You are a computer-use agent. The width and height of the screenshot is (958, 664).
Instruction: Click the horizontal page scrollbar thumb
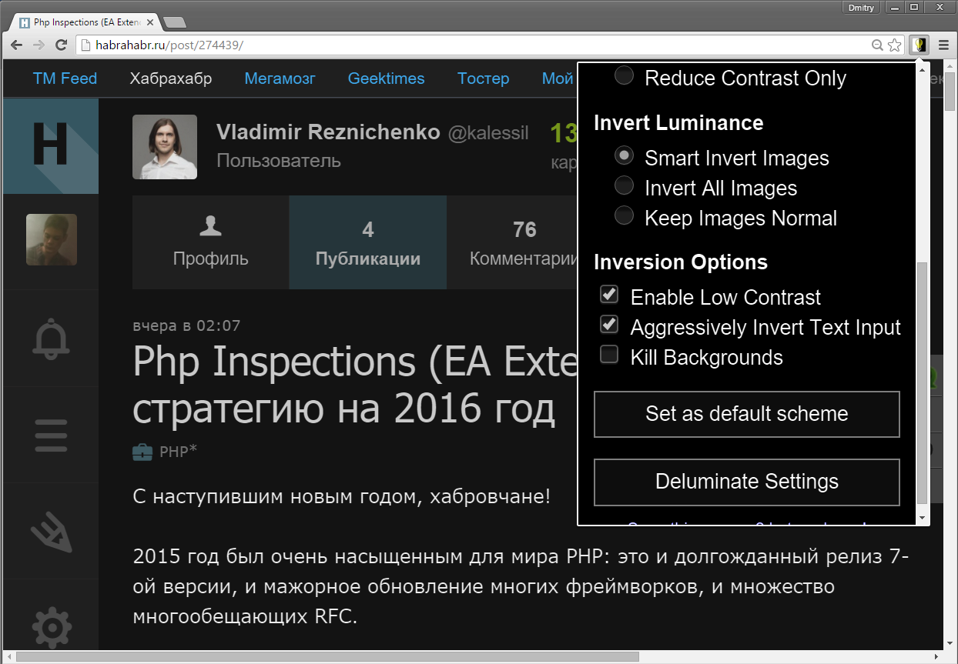(x=327, y=657)
